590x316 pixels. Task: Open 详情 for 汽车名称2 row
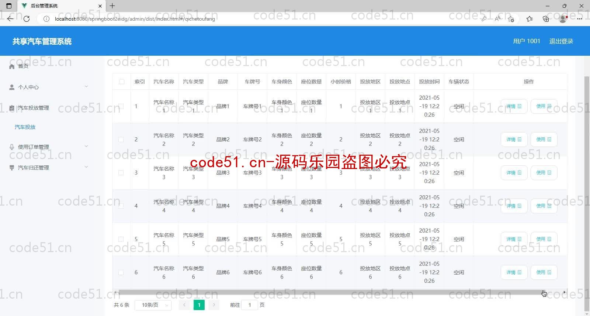(514, 140)
